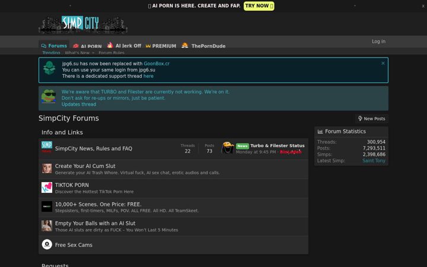The image size is (427, 267).
Task: Go to the Trending sub-navigation link
Action: [x=51, y=53]
